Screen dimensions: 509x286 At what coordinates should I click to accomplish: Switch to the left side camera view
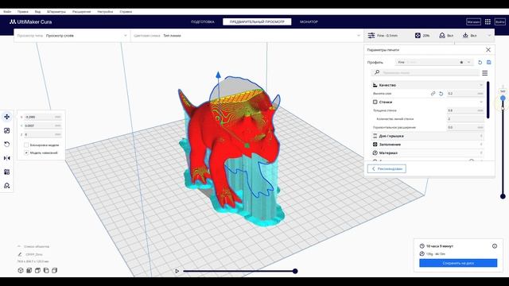(46, 270)
